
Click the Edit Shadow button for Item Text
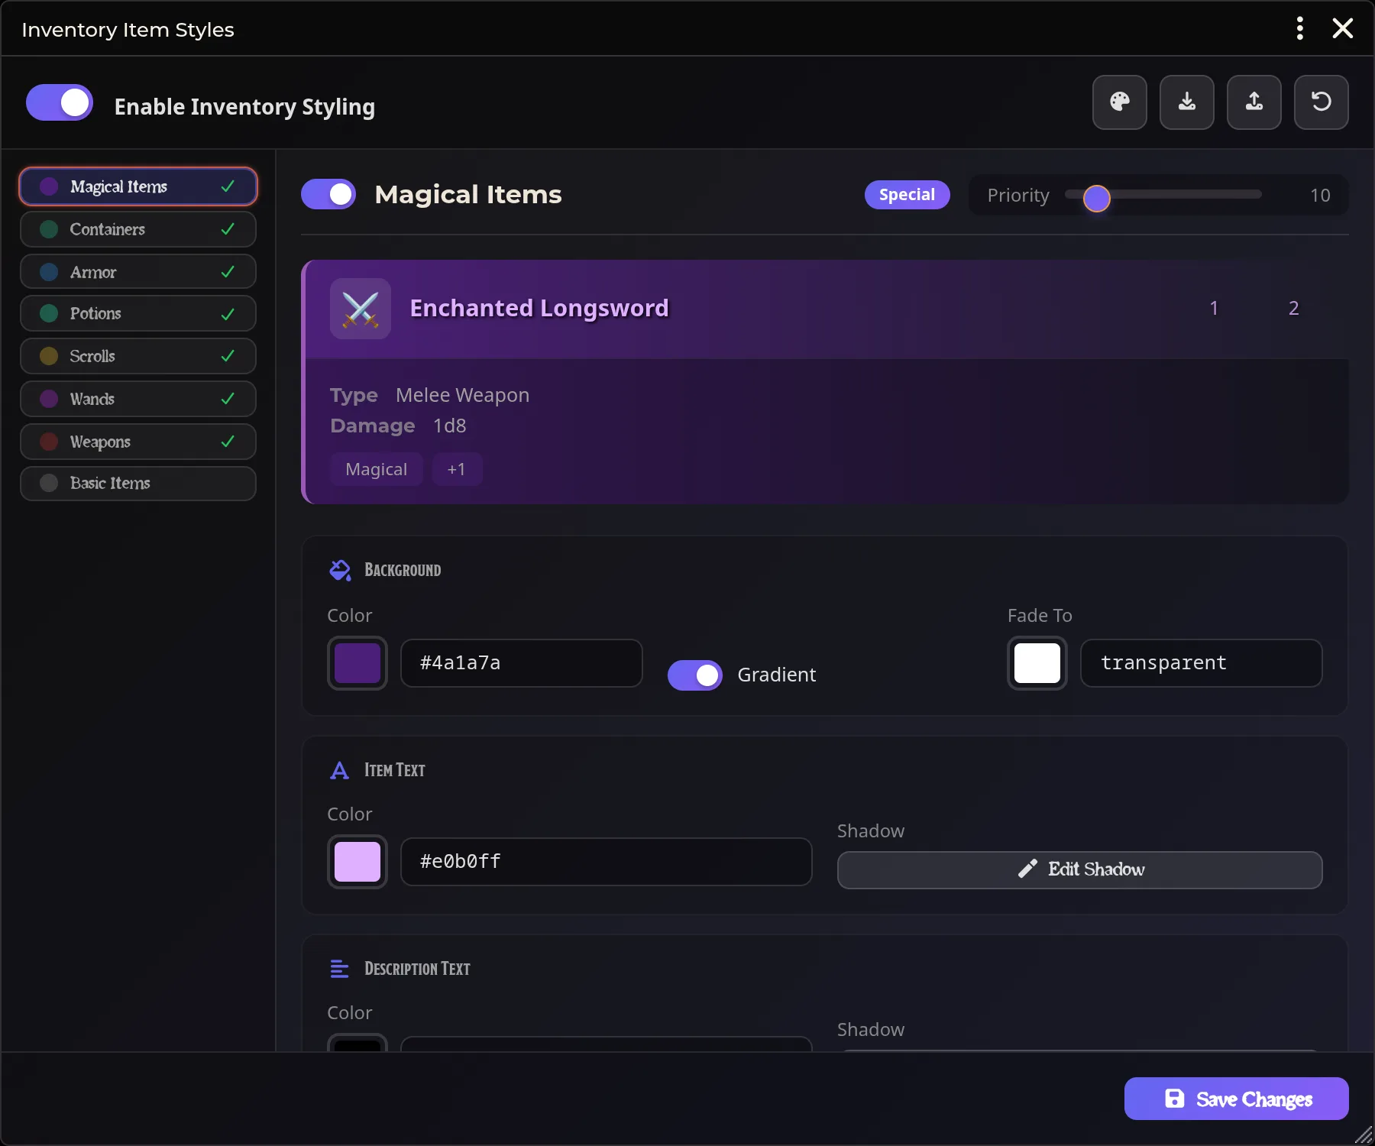(1079, 869)
